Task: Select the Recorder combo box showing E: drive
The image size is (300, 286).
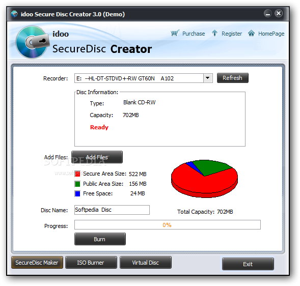Action: coord(144,78)
